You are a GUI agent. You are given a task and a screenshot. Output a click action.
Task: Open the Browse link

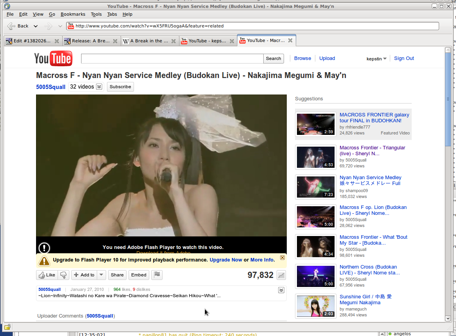click(x=302, y=58)
